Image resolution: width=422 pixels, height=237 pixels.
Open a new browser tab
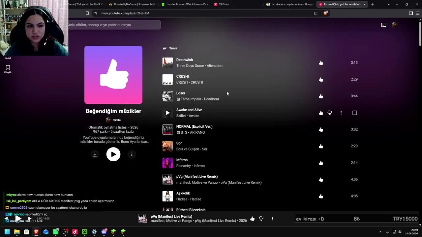coord(372,4)
